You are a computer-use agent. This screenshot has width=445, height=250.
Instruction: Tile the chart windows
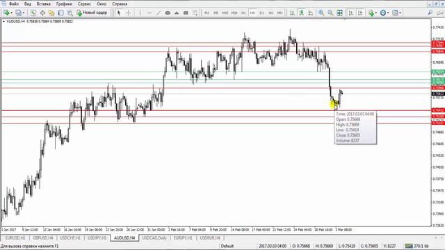pos(340,12)
